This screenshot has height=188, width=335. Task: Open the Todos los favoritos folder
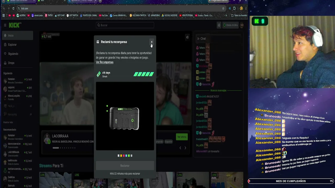[x=239, y=15]
